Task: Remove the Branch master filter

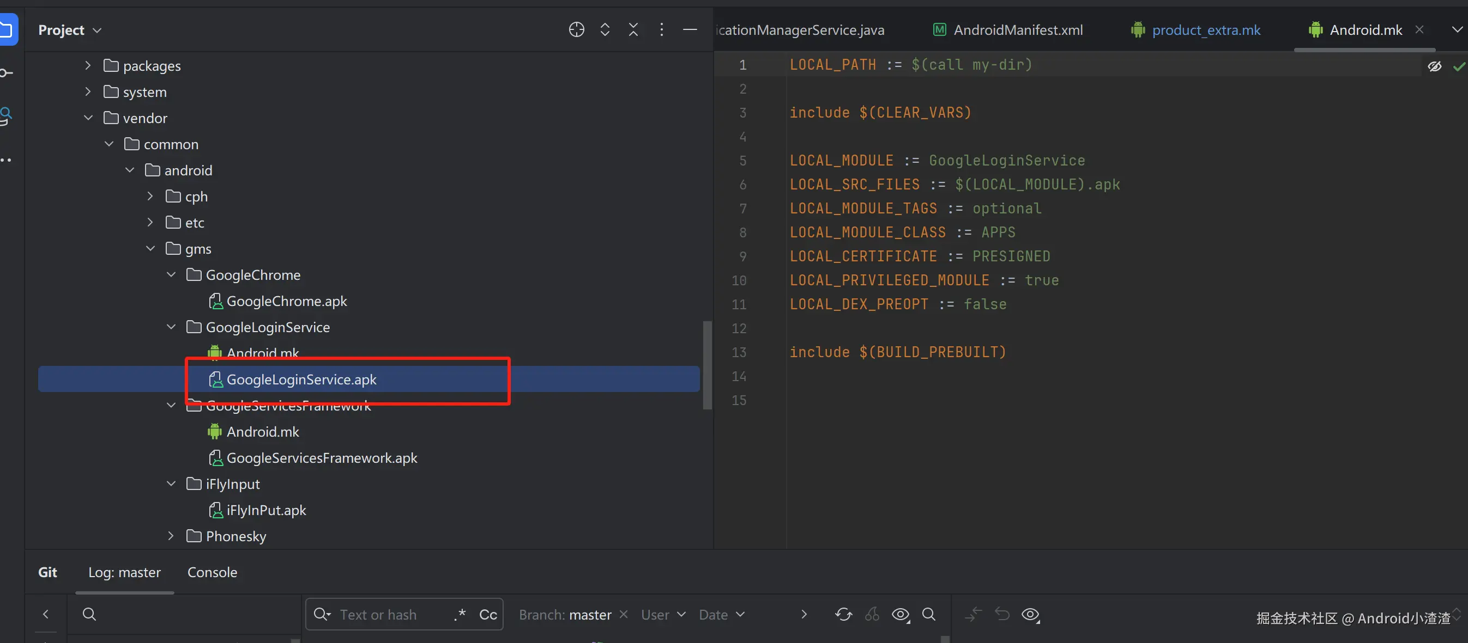Action: (624, 615)
